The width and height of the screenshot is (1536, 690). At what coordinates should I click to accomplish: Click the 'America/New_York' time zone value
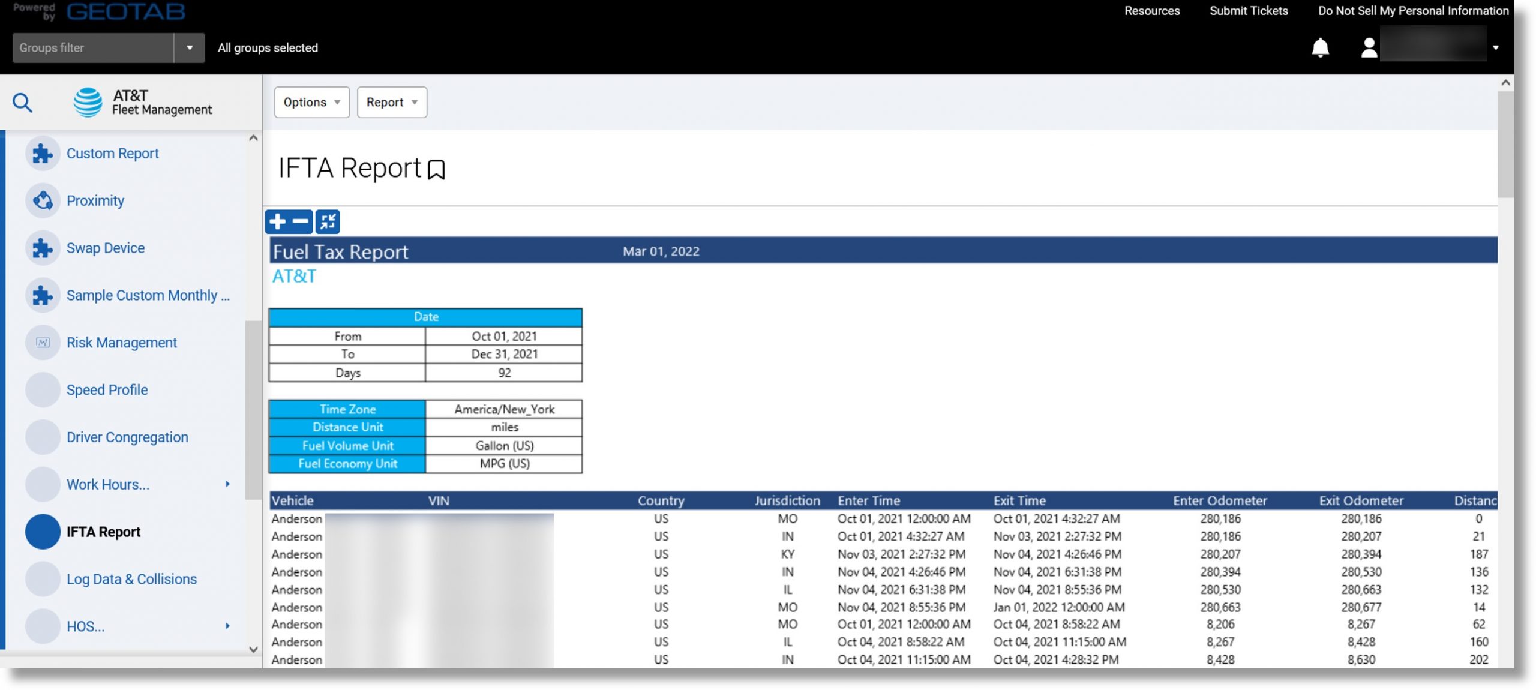coord(504,409)
